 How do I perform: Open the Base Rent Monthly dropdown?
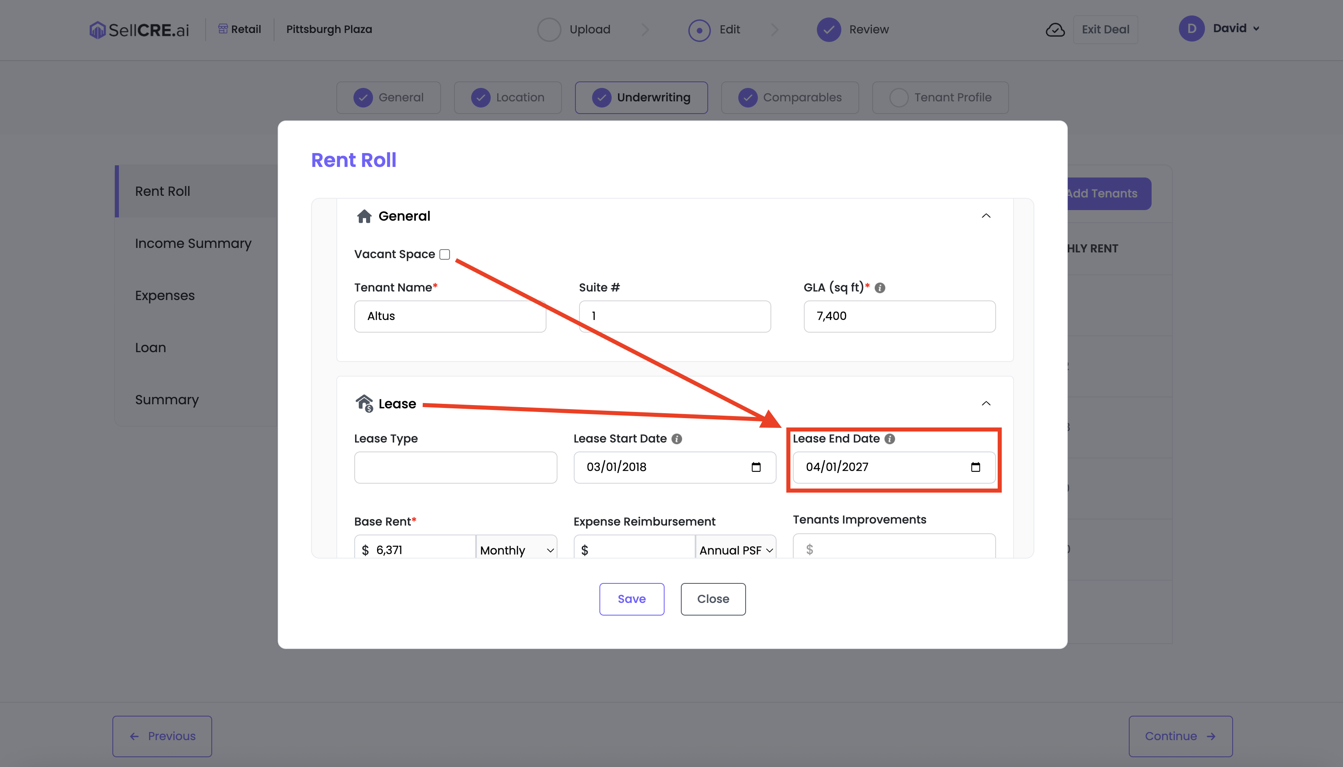pos(516,550)
